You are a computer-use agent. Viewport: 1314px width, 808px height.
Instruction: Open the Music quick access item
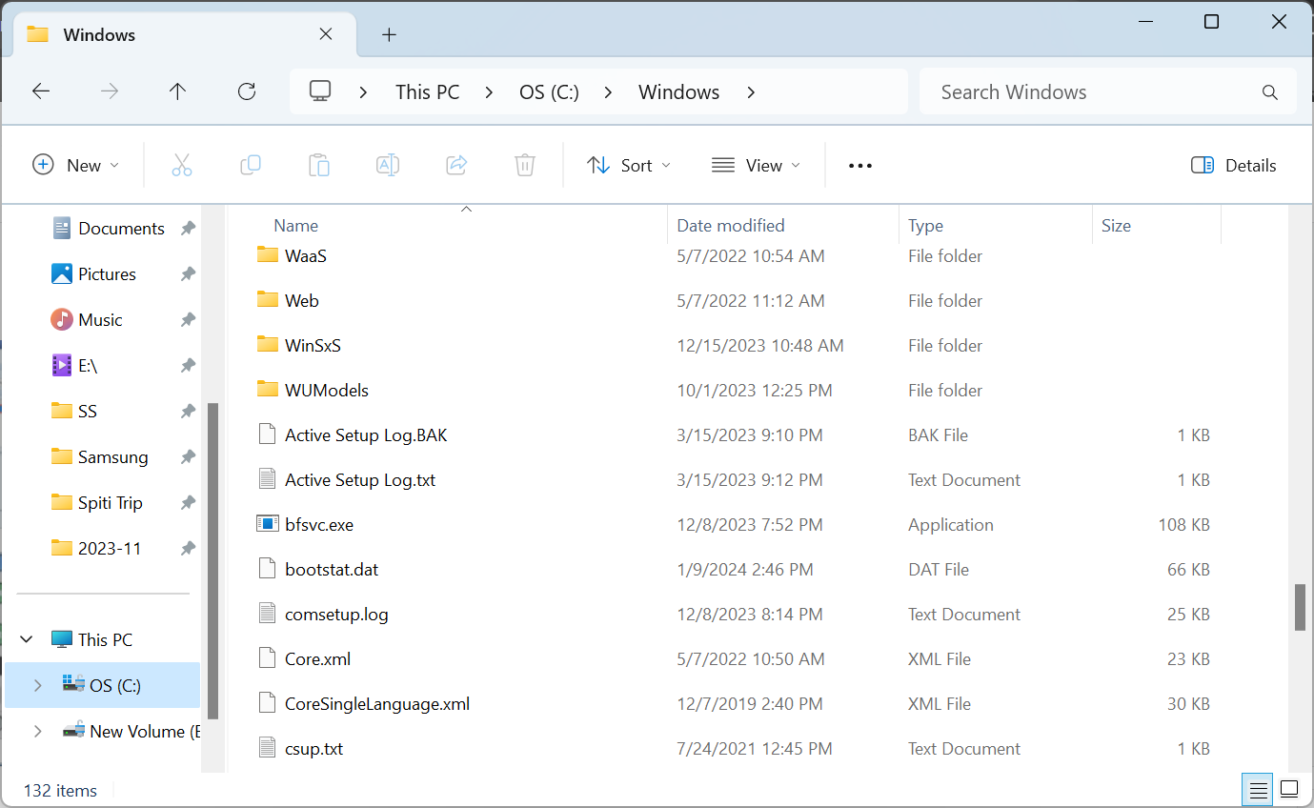pos(100,320)
